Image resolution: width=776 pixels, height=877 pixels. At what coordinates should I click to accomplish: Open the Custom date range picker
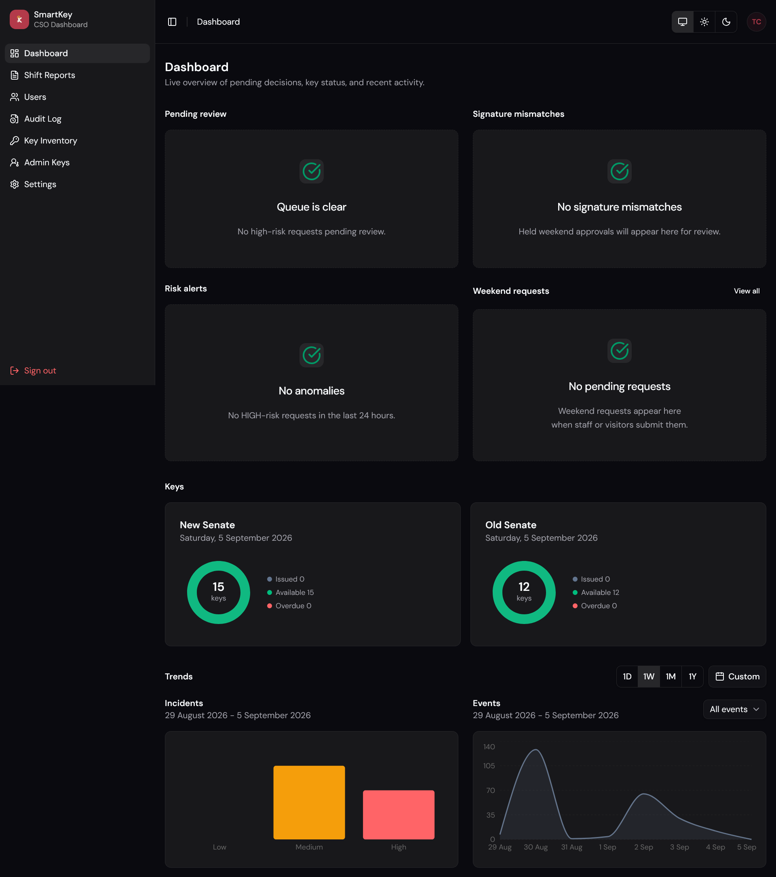(737, 677)
